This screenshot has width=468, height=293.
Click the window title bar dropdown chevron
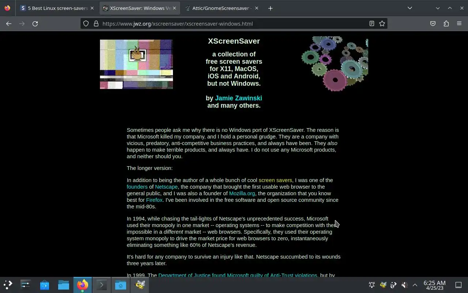point(438,8)
